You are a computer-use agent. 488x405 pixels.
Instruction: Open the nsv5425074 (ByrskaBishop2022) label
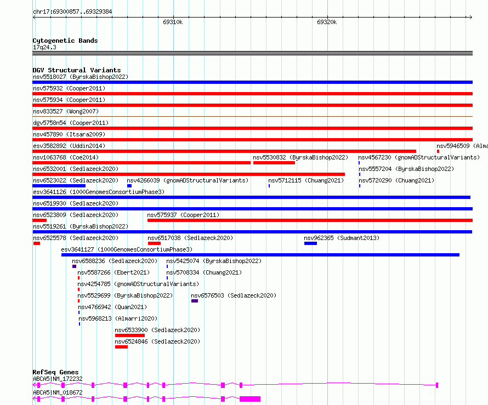(214, 261)
